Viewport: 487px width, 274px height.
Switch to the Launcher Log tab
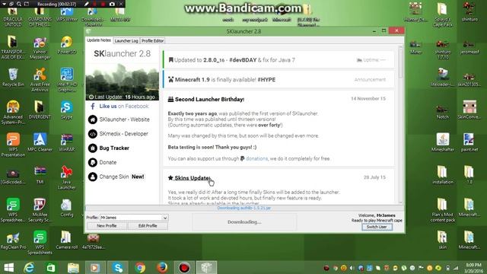pos(126,40)
